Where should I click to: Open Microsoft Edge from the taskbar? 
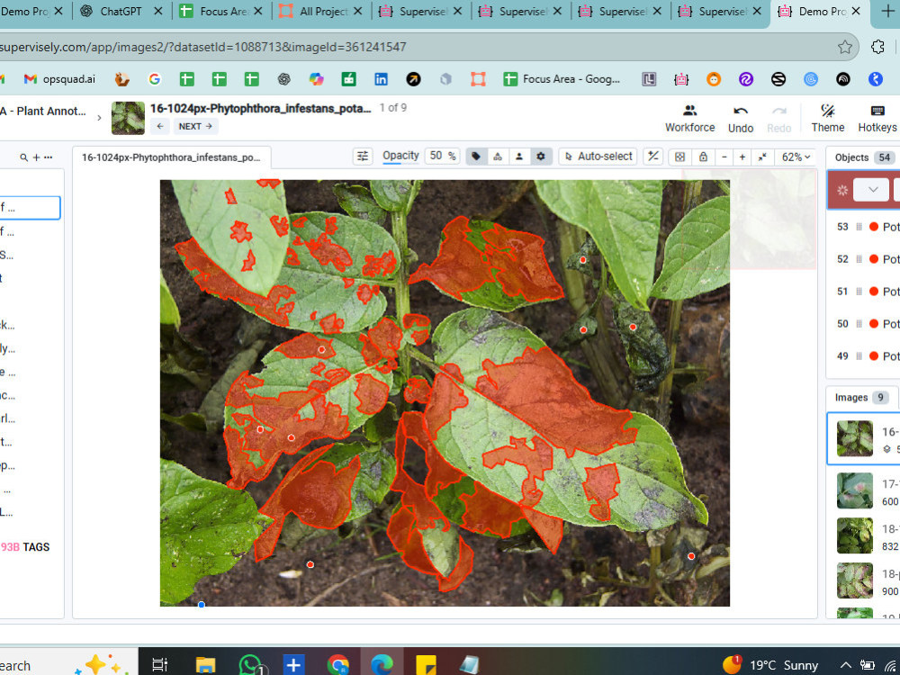coord(382,665)
